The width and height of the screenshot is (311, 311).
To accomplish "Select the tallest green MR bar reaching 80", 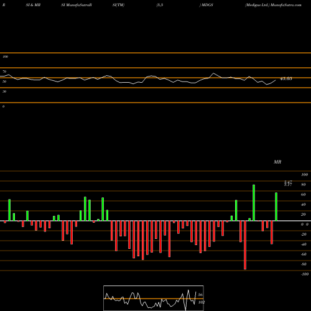I will (x=254, y=203).
